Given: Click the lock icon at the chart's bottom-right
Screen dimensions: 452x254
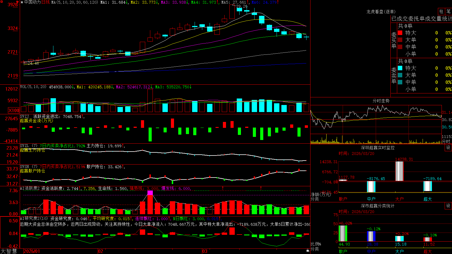Looking at the screenshot, I should pyautogui.click(x=308, y=250).
